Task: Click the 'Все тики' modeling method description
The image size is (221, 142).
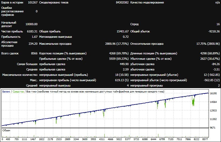Action: coord(95,92)
